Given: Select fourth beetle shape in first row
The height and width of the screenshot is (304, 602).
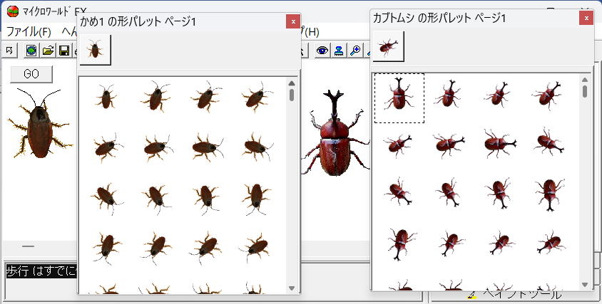Looking at the screenshot, I should click(549, 95).
